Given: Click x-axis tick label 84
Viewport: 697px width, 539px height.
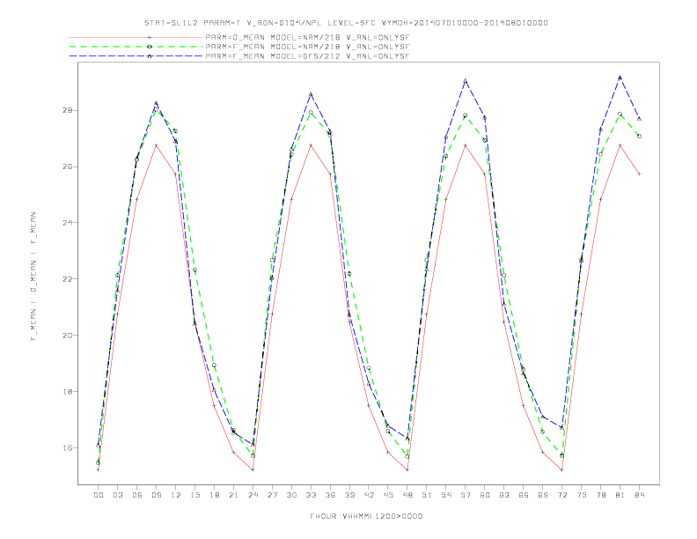Looking at the screenshot, I should tap(639, 495).
